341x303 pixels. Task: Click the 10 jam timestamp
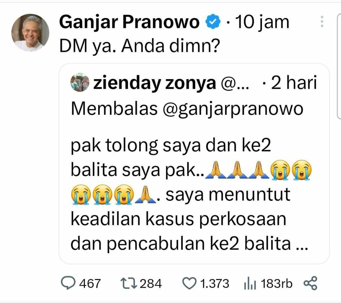click(262, 22)
